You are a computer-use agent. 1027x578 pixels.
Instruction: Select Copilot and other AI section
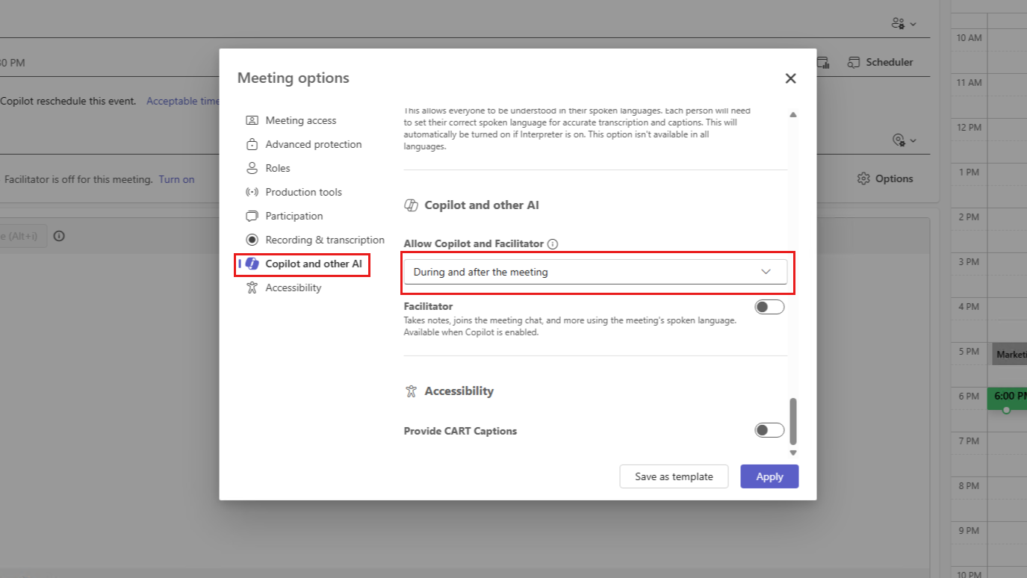tap(314, 264)
